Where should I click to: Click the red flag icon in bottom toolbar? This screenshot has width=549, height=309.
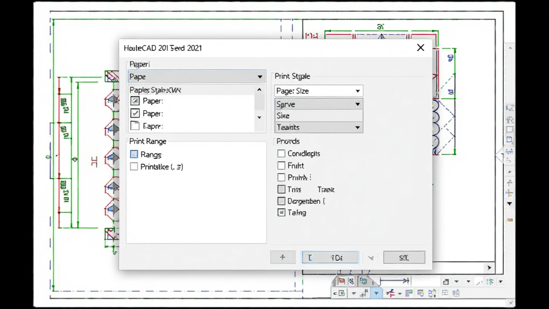click(342, 281)
